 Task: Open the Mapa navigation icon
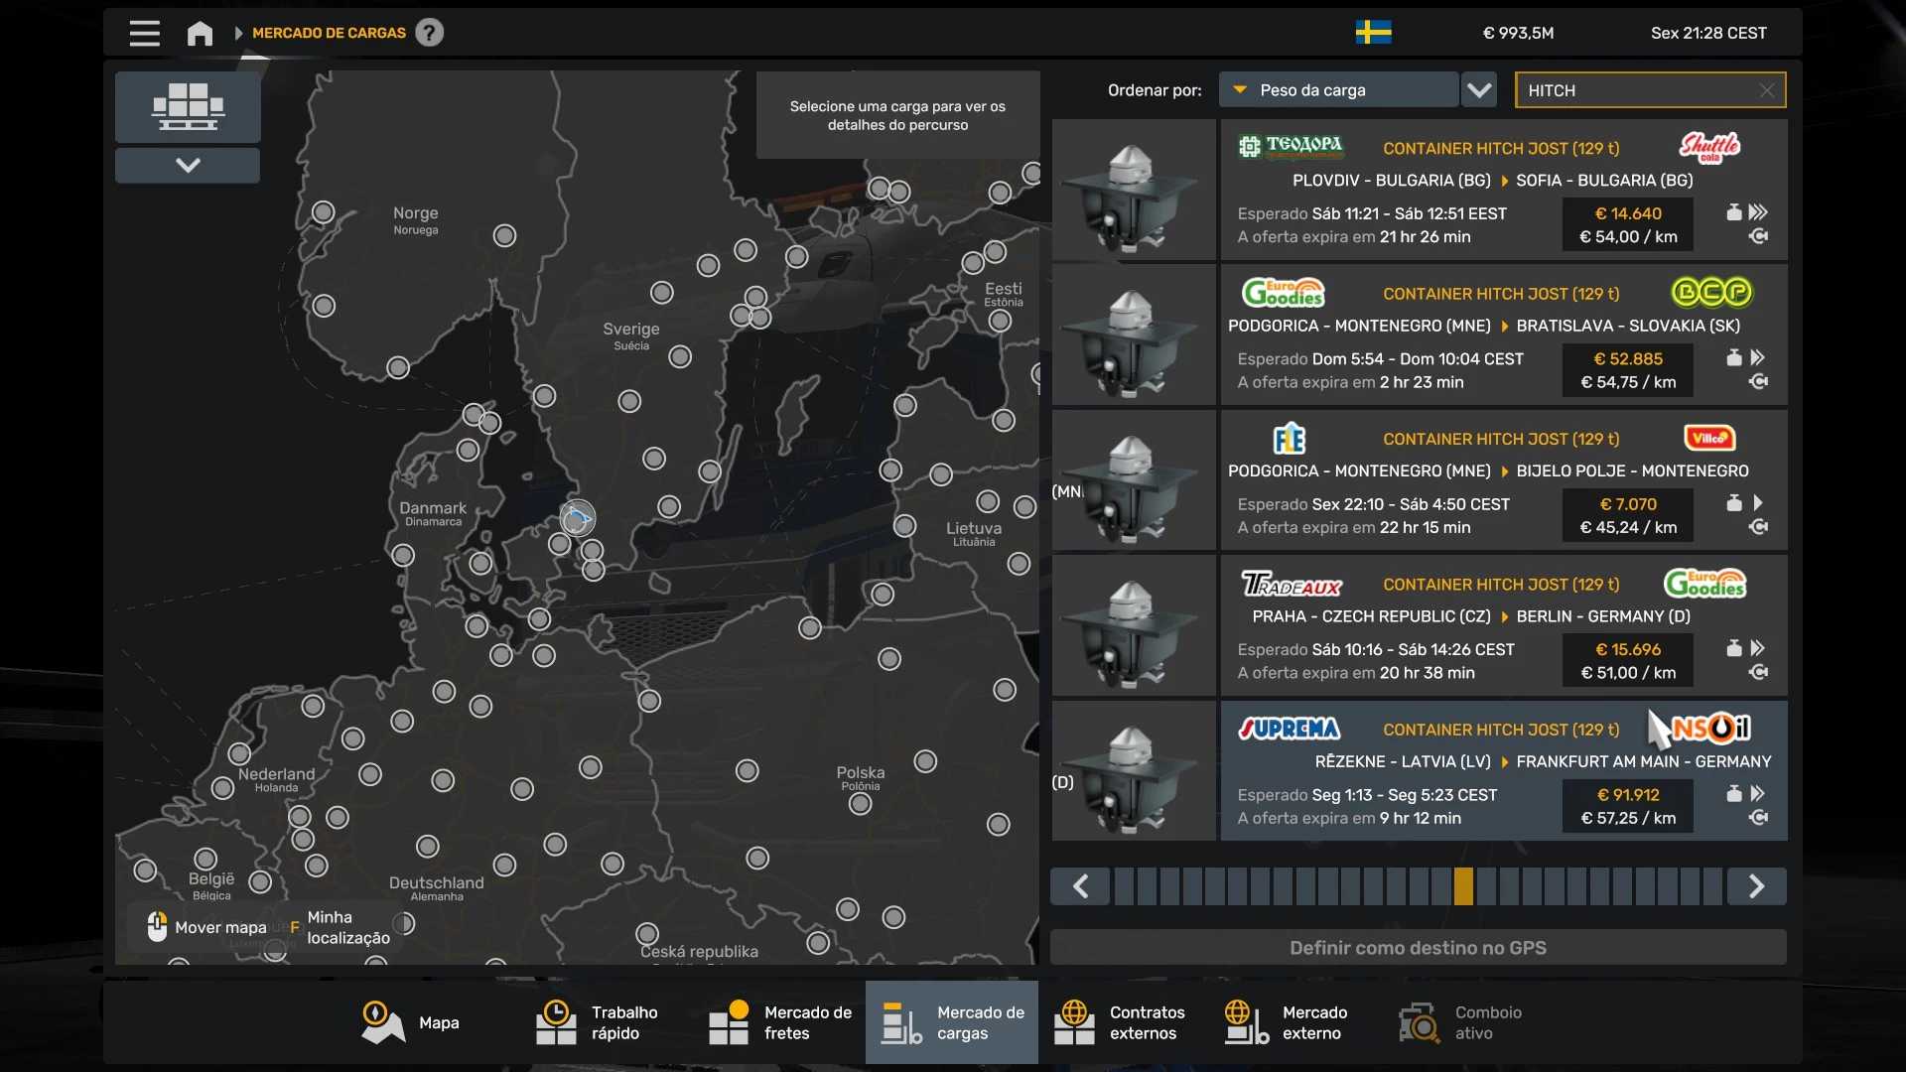(382, 1022)
